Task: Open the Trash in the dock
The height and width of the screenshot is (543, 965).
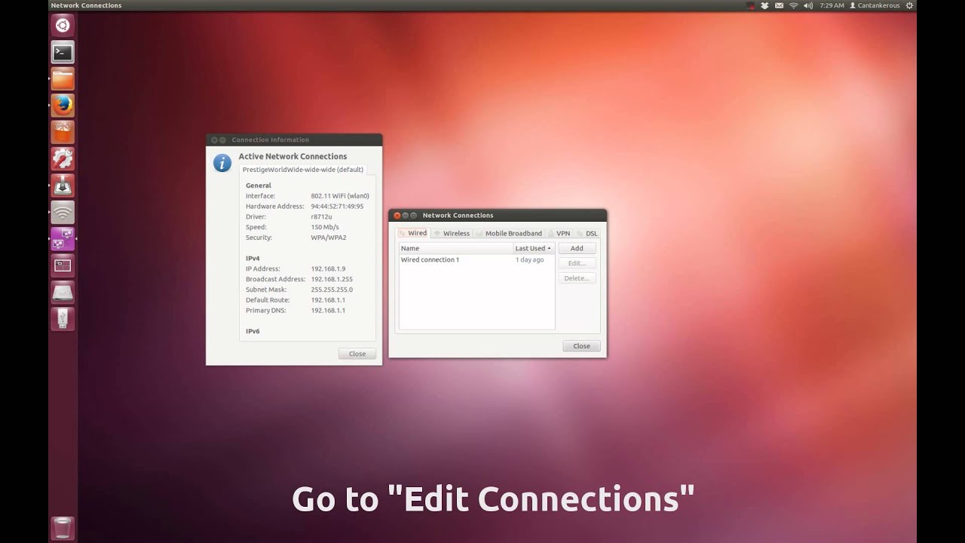Action: (63, 527)
